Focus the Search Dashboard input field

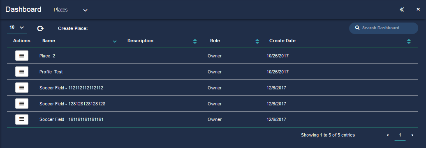pyautogui.click(x=383, y=28)
